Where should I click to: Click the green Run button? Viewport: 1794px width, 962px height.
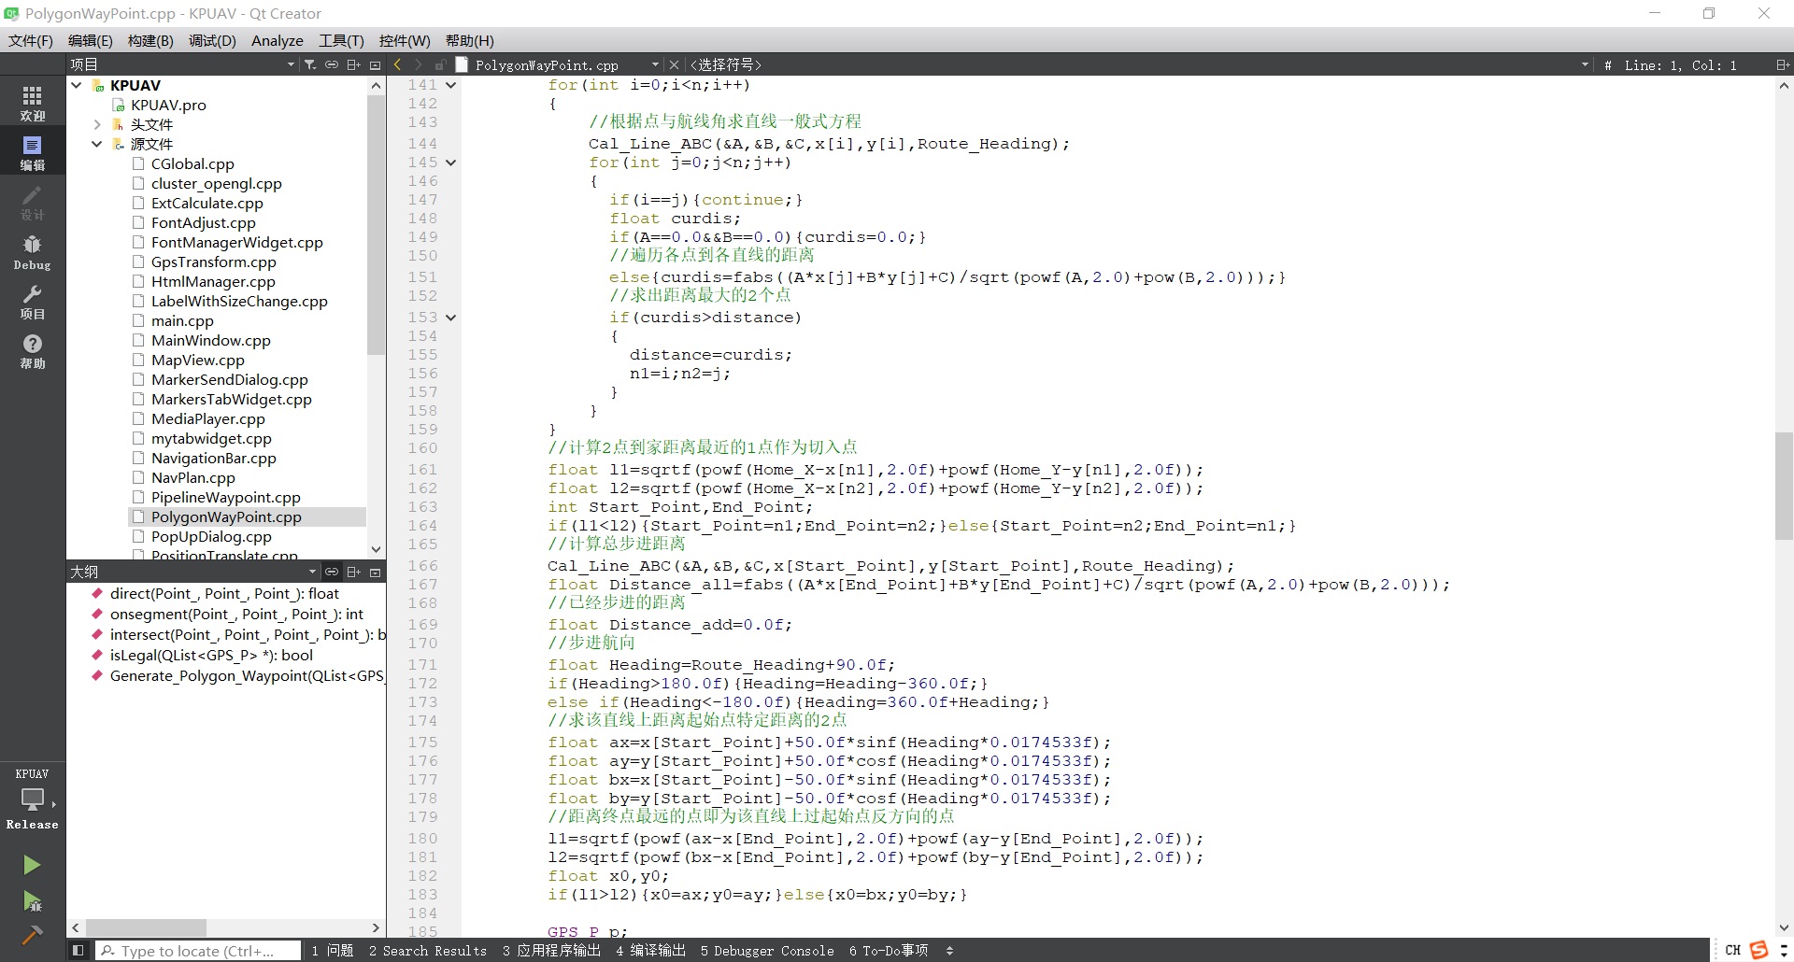[32, 865]
